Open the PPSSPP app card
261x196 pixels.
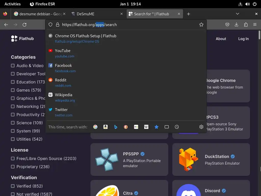click(129, 160)
